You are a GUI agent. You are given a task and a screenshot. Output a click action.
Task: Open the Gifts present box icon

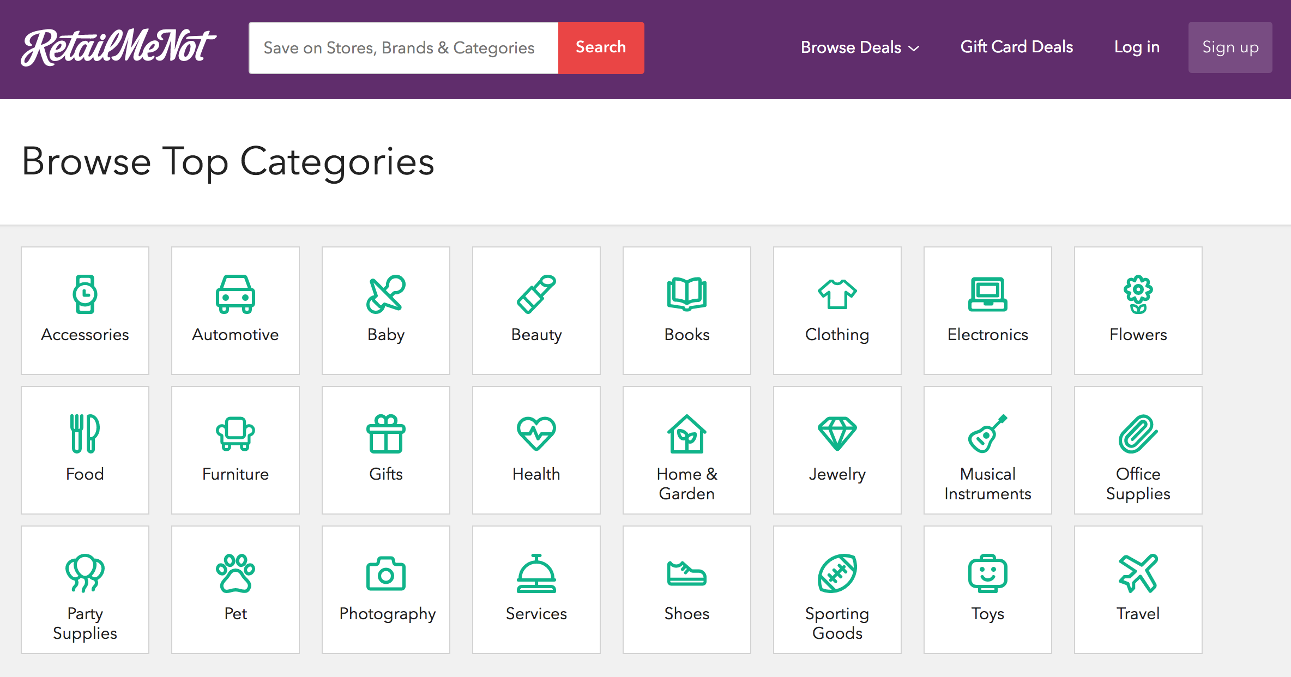point(386,434)
